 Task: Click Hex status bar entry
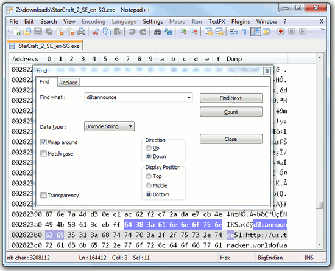(x=225, y=258)
